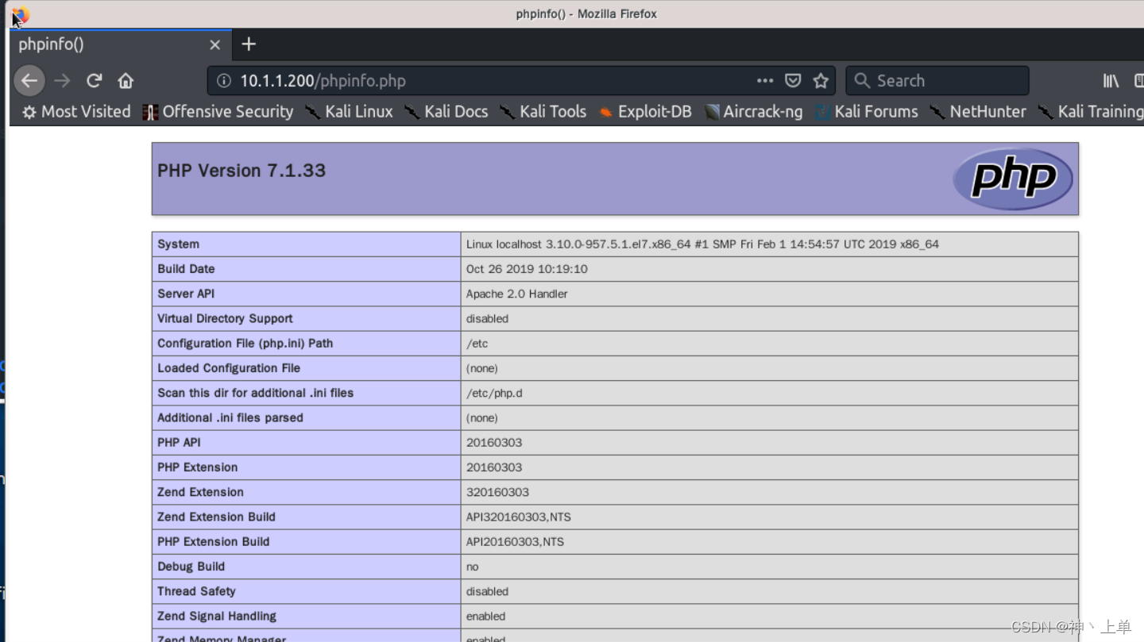The height and width of the screenshot is (642, 1144).
Task: Open Kali Docs bookmark
Action: click(x=446, y=112)
